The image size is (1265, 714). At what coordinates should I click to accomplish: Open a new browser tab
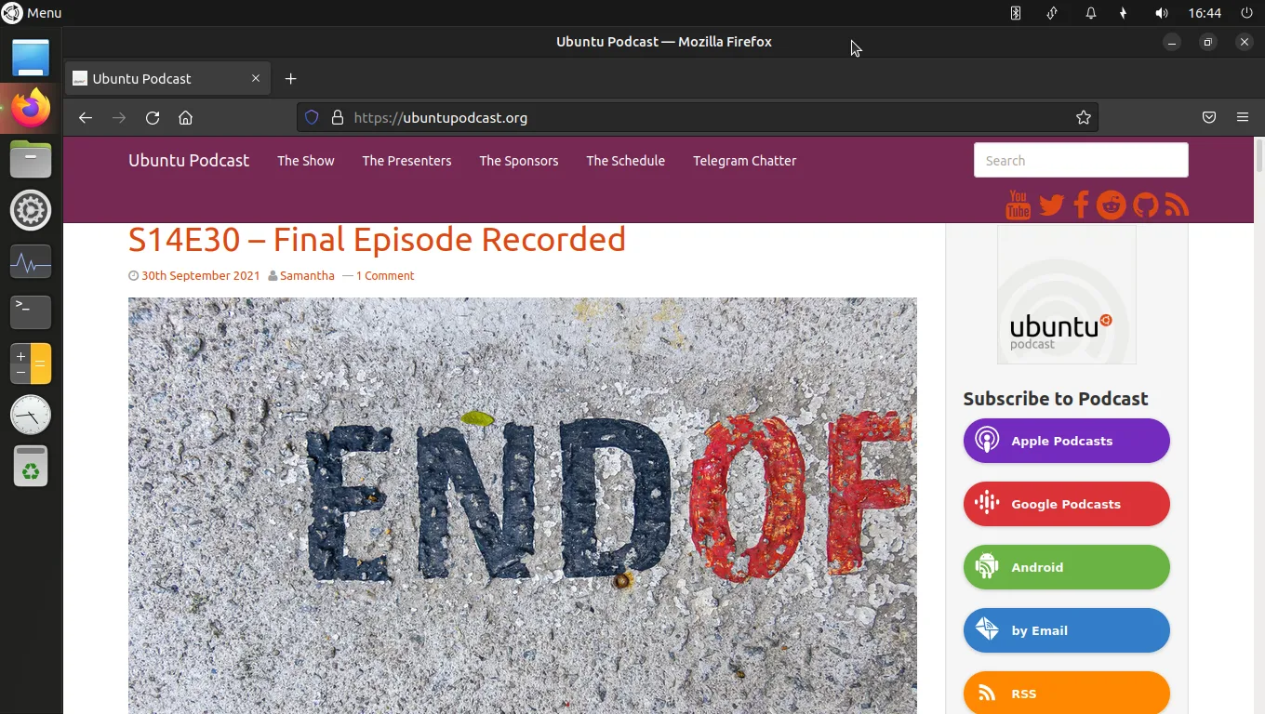(x=290, y=79)
